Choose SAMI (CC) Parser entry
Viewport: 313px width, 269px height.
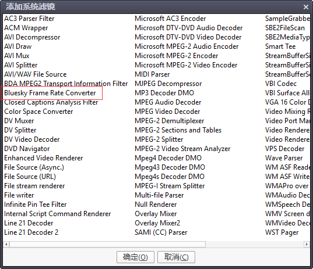161,232
